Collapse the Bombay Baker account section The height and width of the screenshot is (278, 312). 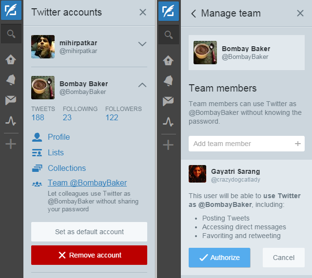[142, 85]
